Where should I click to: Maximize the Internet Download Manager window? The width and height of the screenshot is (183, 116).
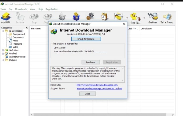coord(162,4)
